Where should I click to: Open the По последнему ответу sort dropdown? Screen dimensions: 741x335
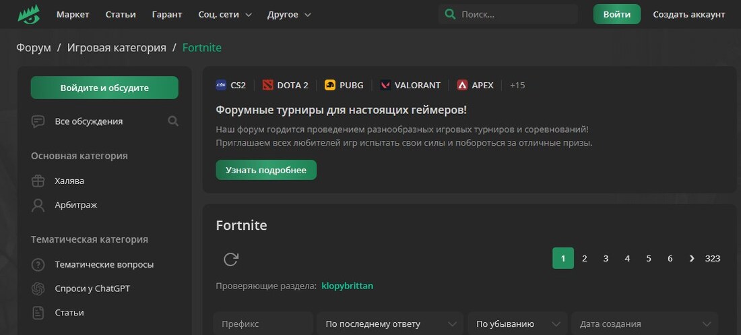click(390, 324)
